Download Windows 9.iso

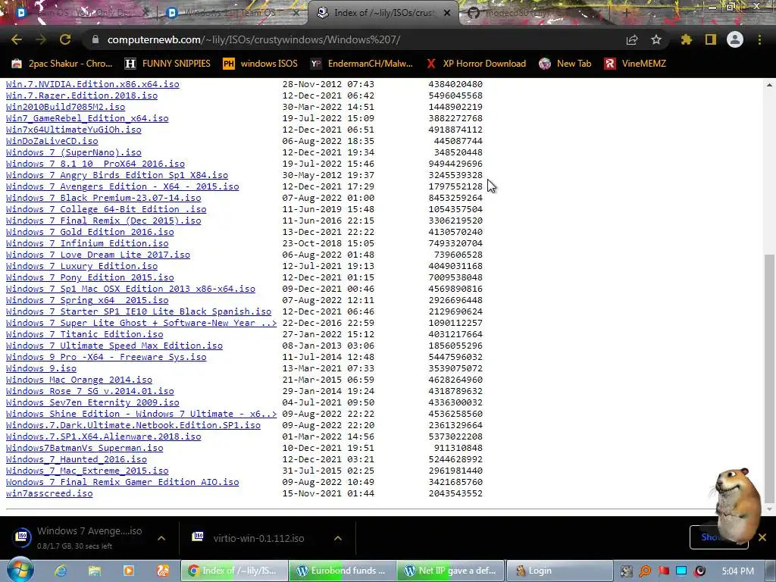tap(41, 369)
